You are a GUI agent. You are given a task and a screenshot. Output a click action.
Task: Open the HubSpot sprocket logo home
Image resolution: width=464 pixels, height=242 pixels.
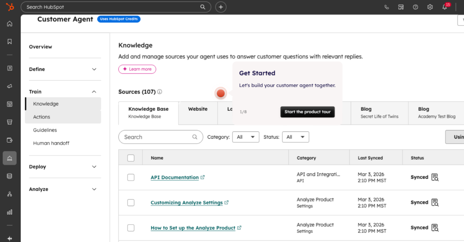click(x=10, y=7)
